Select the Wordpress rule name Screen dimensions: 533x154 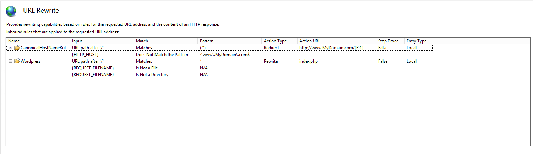(x=31, y=61)
